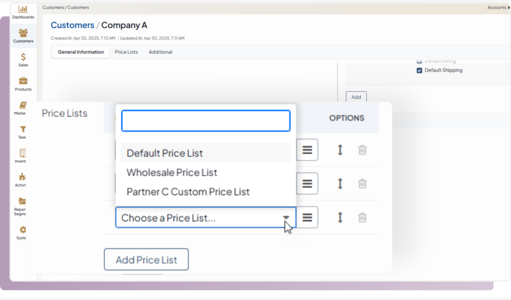Screen dimensions: 511x300
Task: Click the Add button under address
Action: 356,97
